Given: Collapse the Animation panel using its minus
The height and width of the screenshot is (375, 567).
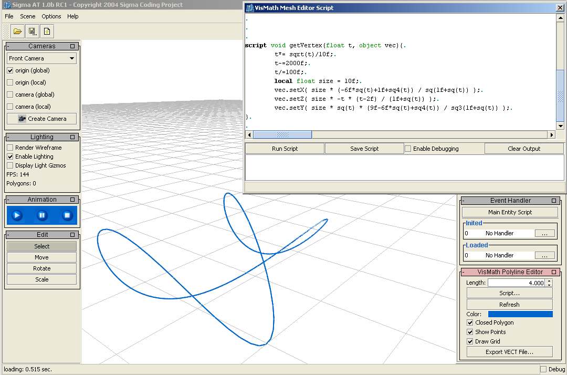Looking at the screenshot, I should click(x=8, y=200).
